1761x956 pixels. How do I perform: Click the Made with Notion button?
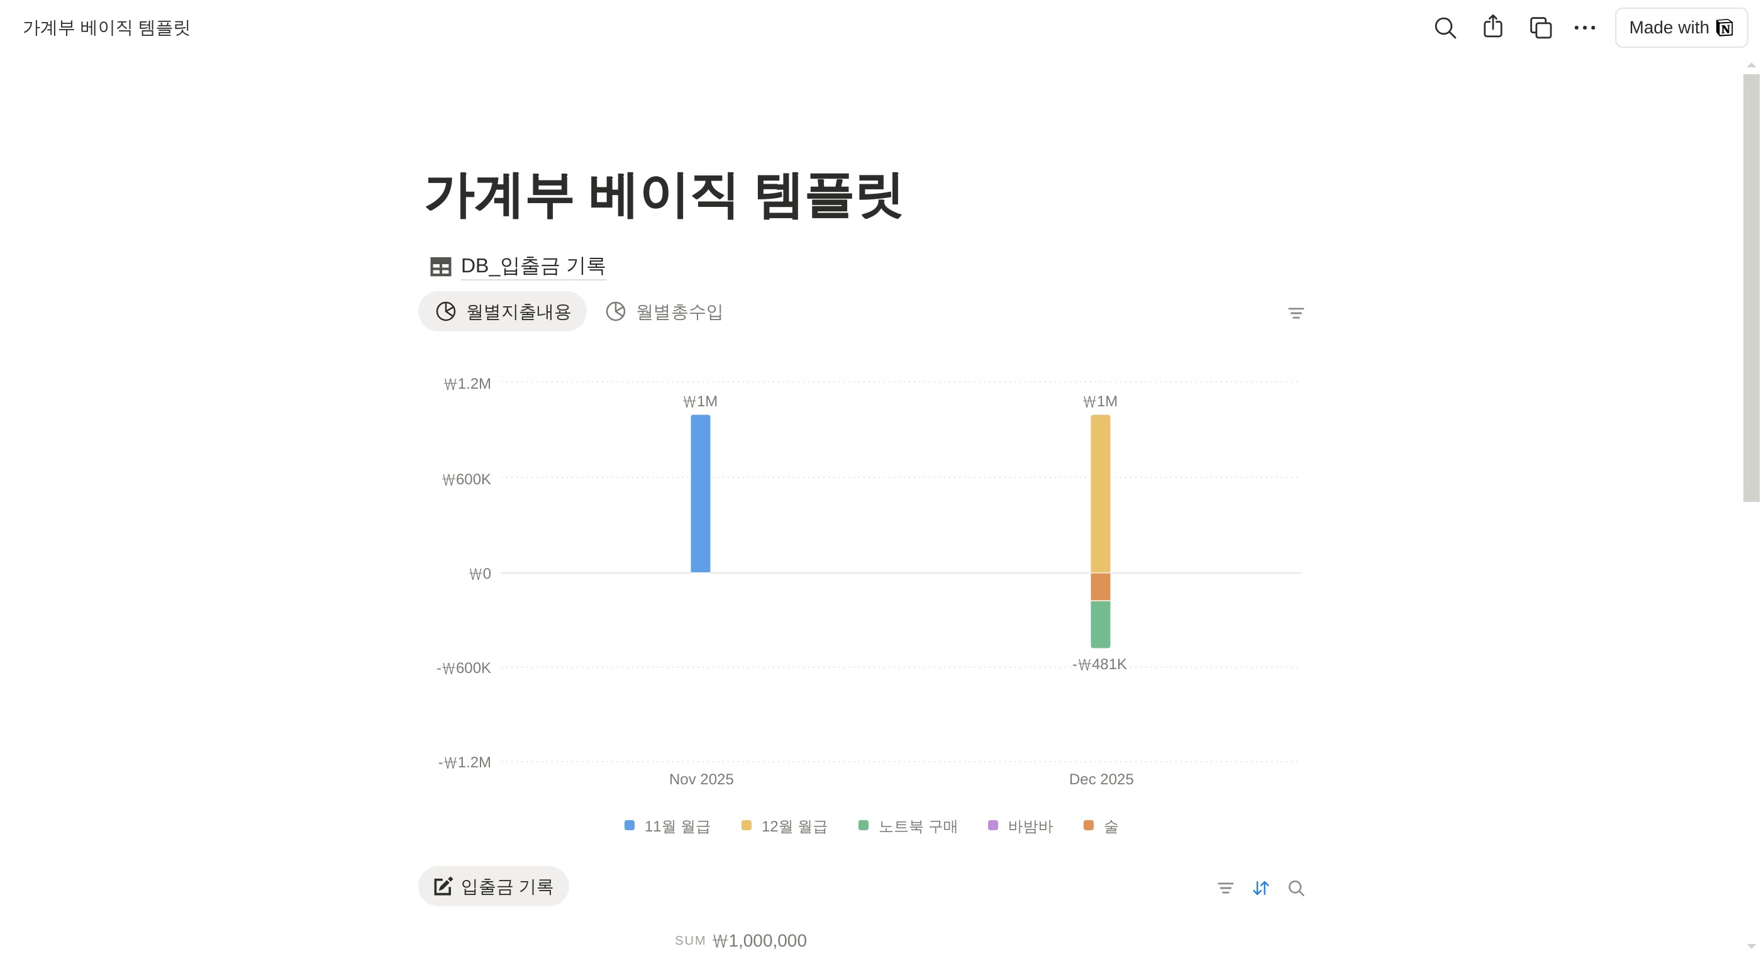click(1681, 27)
